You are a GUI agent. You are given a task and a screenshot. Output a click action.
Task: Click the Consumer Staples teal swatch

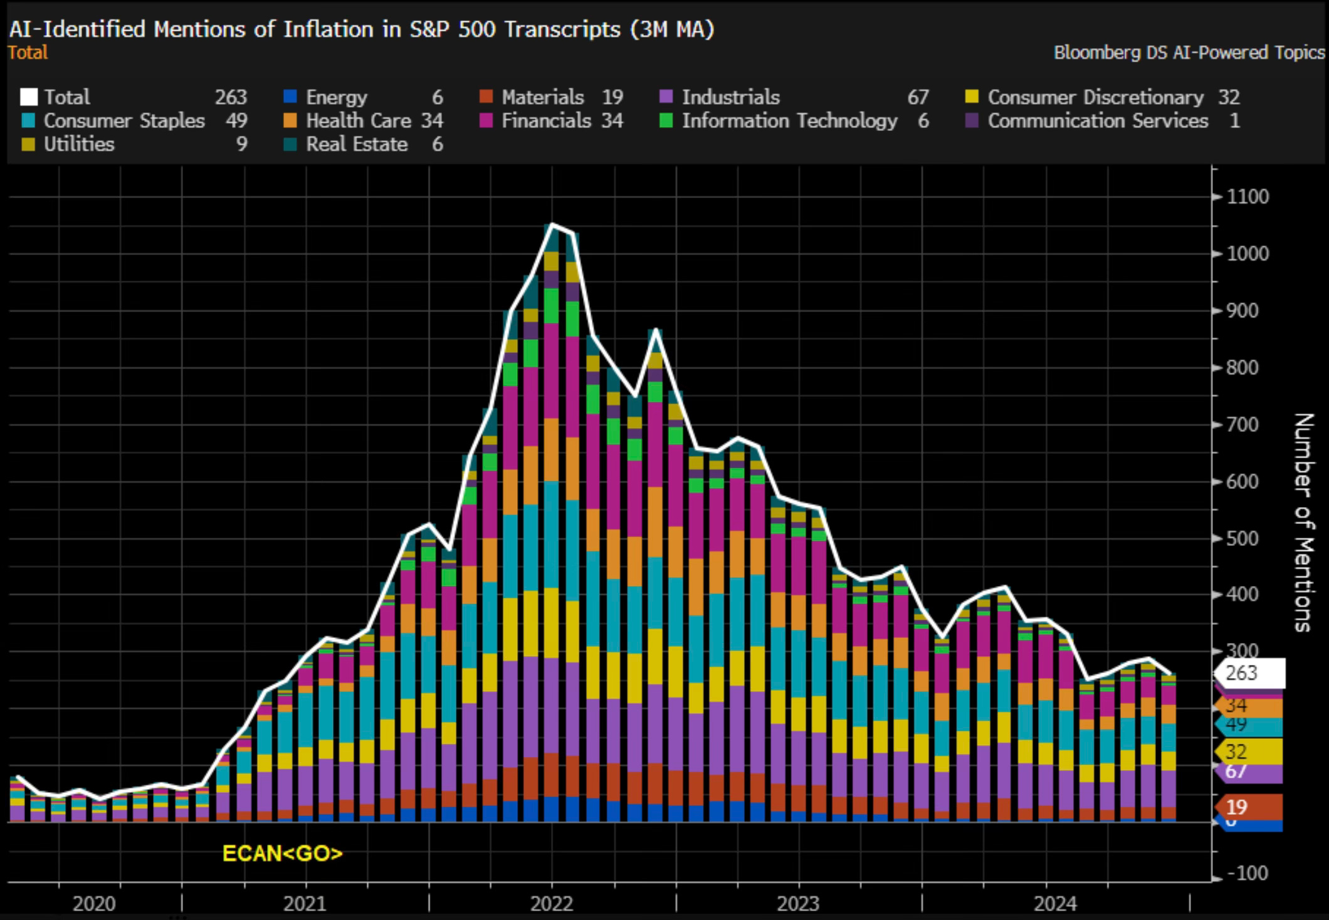(x=29, y=120)
